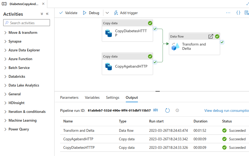Click the success checkmark on the Data flow activity
Image resolution: width=249 pixels, height=156 pixels.
217,36
